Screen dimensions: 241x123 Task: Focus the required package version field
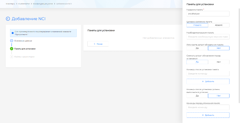[208, 37]
